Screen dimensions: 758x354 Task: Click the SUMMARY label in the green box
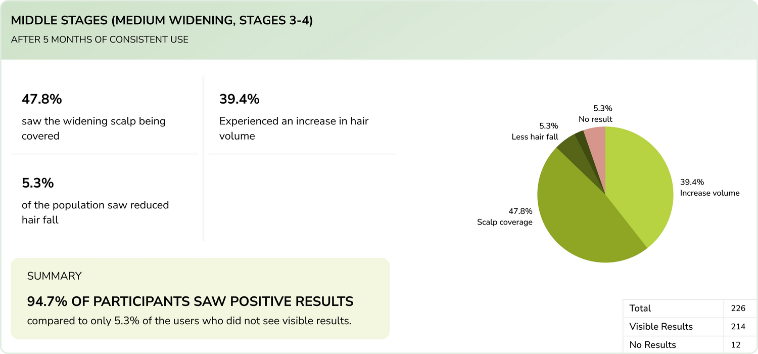[x=54, y=276]
